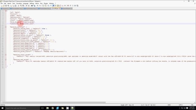Open user defined language dialog icon
The width and height of the screenshot is (196, 110).
(x=55, y=5)
